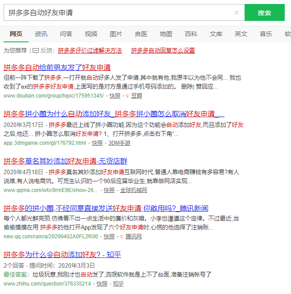Open the 图片 tab
Image resolution: width=291 pixels, height=294 pixels.
pyautogui.click(x=116, y=34)
